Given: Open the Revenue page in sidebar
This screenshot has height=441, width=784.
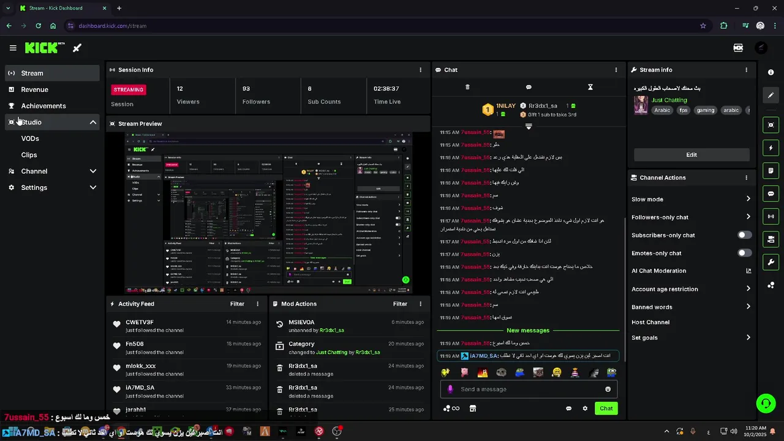Looking at the screenshot, I should 52,89.
